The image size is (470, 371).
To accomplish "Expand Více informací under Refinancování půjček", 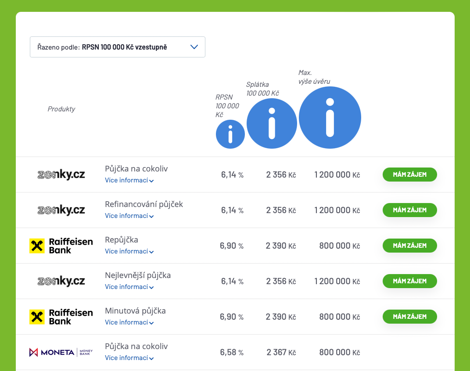I will click(x=129, y=216).
